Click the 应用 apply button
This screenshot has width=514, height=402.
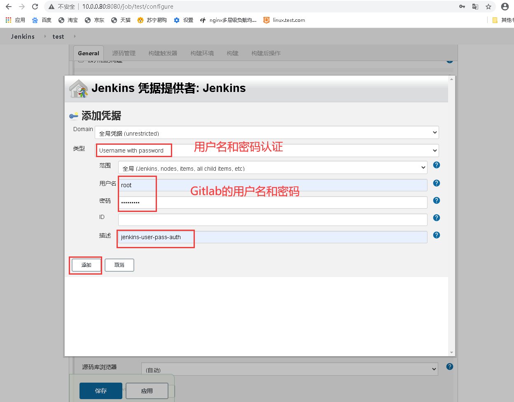pyautogui.click(x=147, y=391)
